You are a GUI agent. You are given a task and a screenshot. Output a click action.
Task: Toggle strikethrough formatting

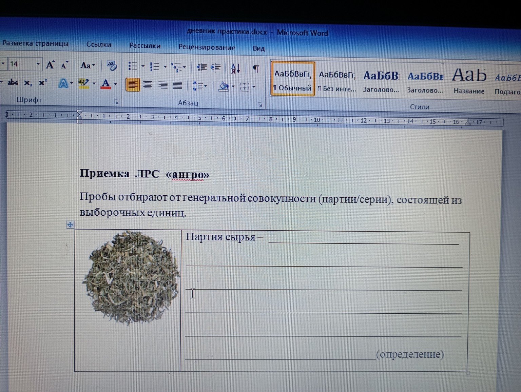(x=13, y=82)
